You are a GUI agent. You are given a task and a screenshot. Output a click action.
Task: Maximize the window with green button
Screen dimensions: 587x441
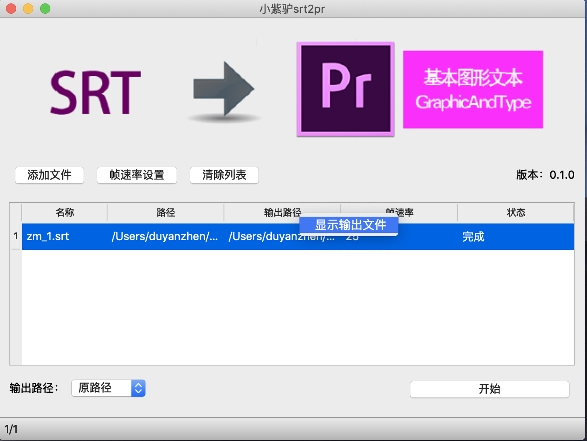click(x=45, y=9)
